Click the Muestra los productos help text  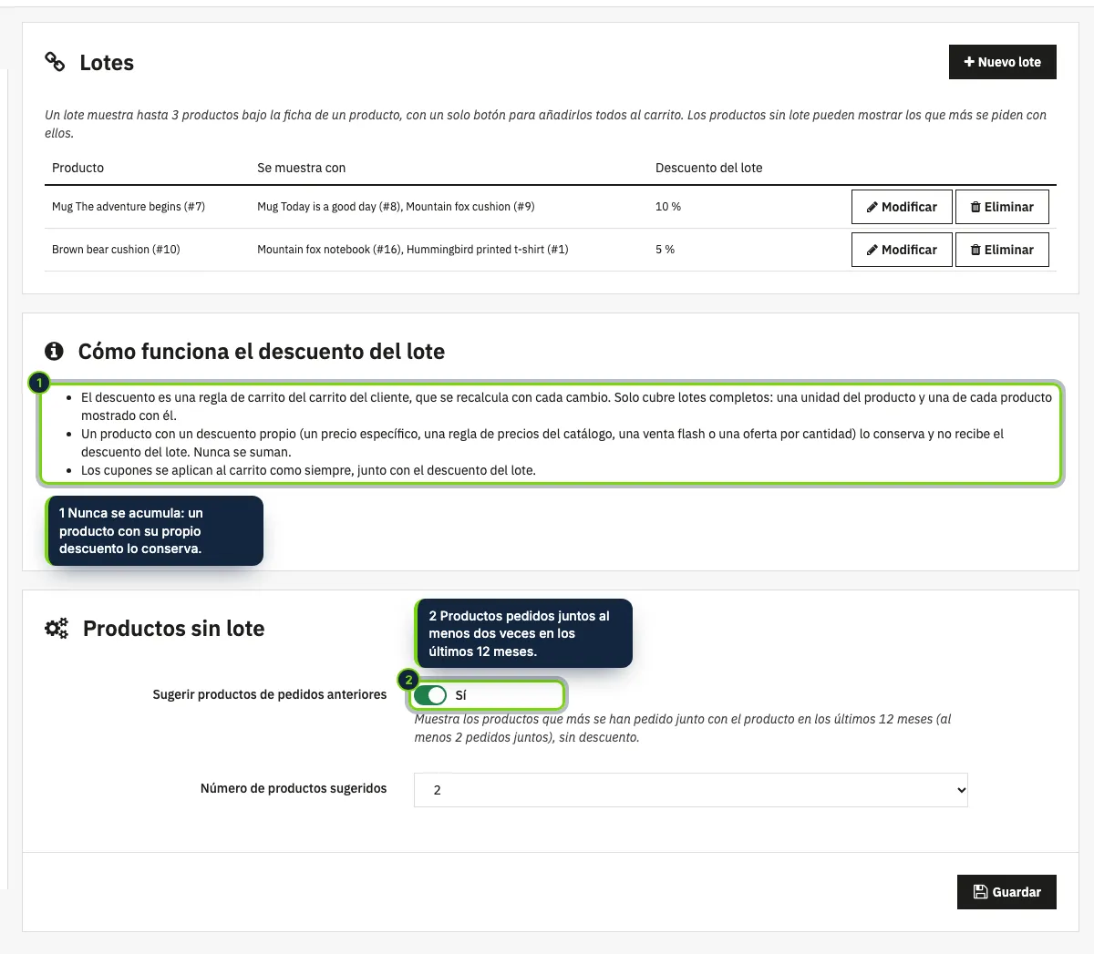point(683,728)
